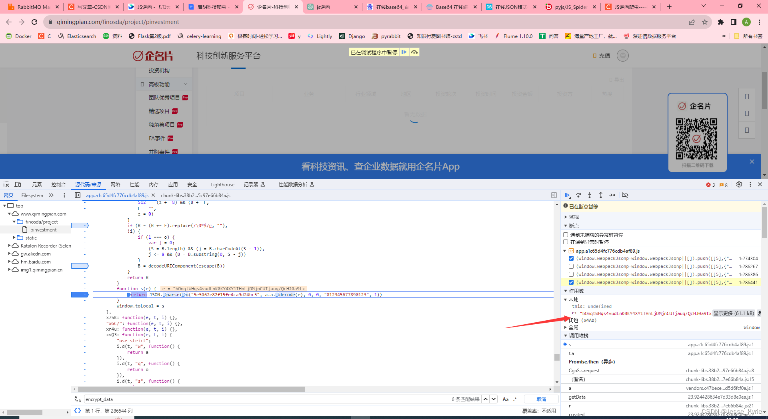
Task: Switch to Filesystem navigator tab
Action: coord(32,195)
